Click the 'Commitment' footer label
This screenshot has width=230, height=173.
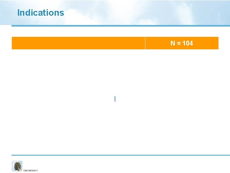[31, 170]
